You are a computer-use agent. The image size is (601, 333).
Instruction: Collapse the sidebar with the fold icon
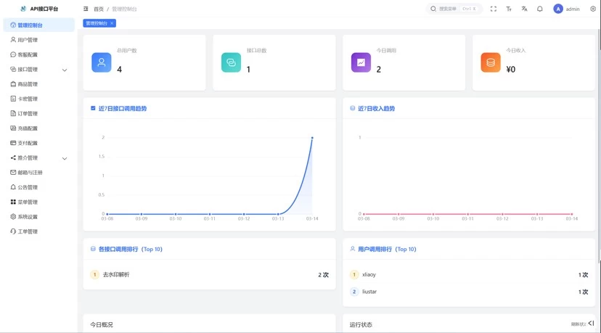pyautogui.click(x=86, y=9)
